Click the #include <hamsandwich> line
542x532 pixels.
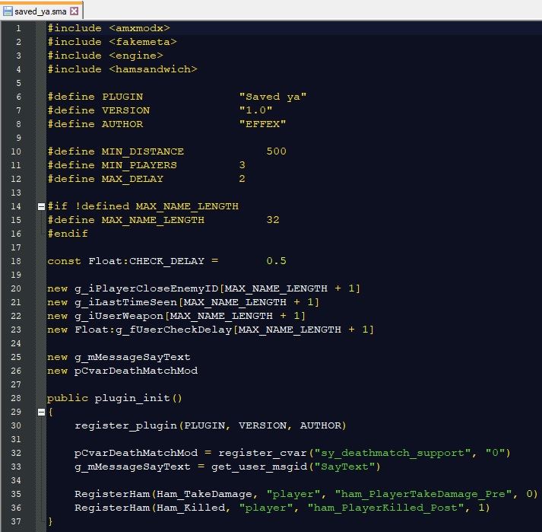pyautogui.click(x=122, y=69)
